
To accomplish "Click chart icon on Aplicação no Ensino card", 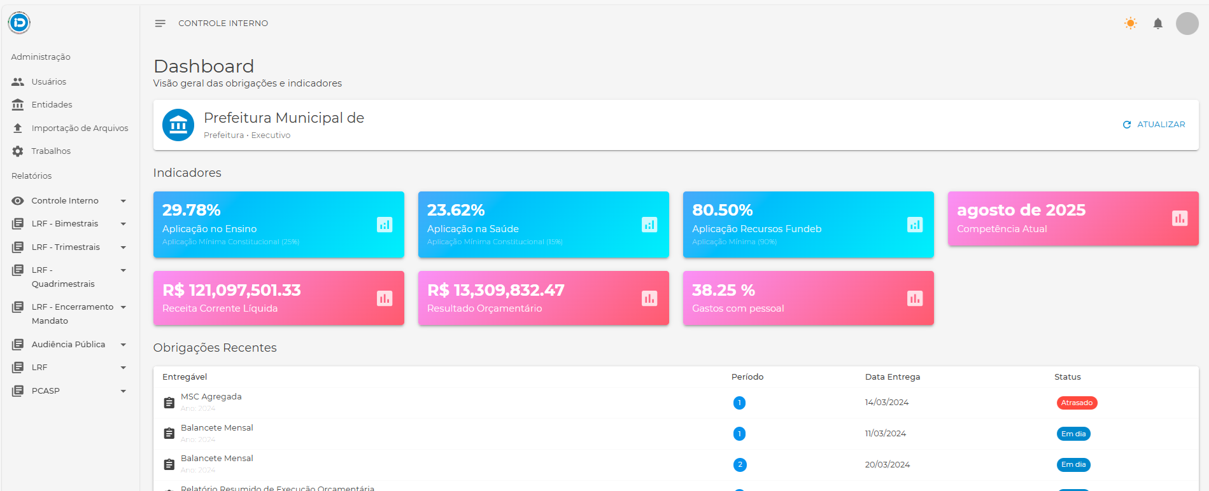I will click(385, 225).
